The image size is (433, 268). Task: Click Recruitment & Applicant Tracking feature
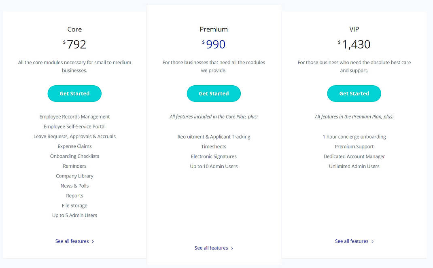coord(214,137)
